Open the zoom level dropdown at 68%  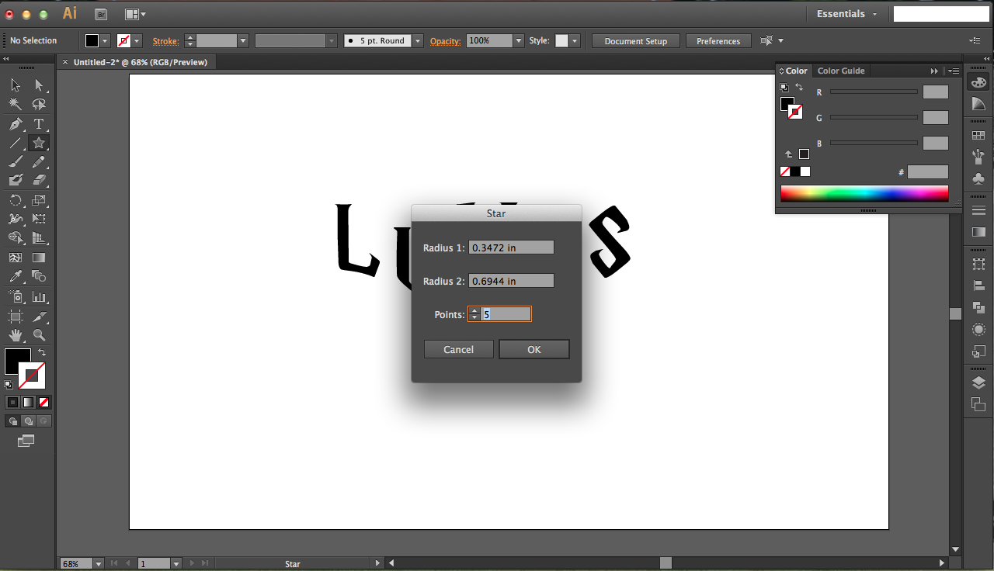99,563
